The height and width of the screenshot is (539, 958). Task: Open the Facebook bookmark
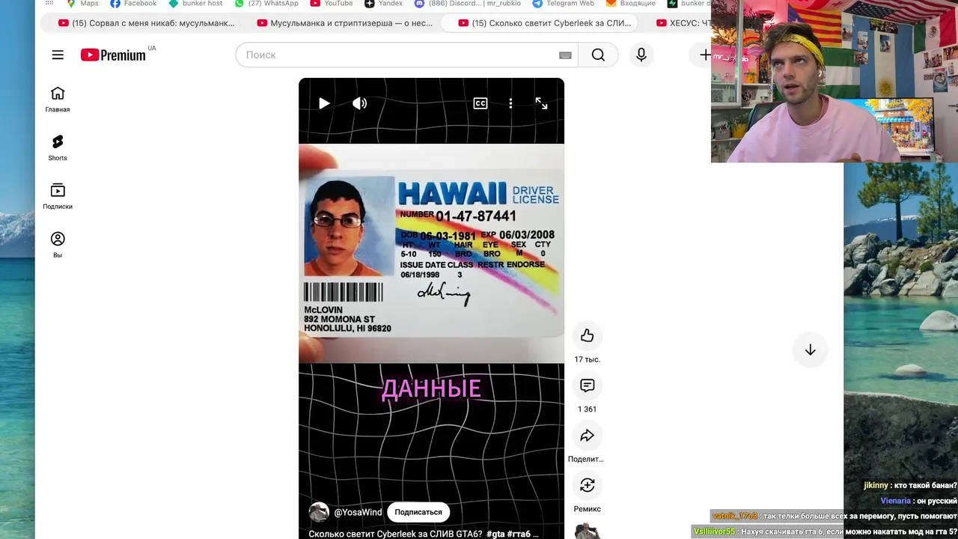tap(133, 4)
